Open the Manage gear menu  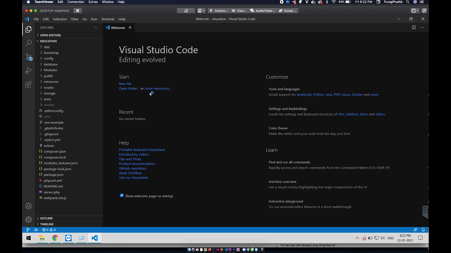29,220
